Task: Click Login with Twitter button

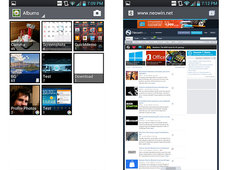Action: (196, 33)
